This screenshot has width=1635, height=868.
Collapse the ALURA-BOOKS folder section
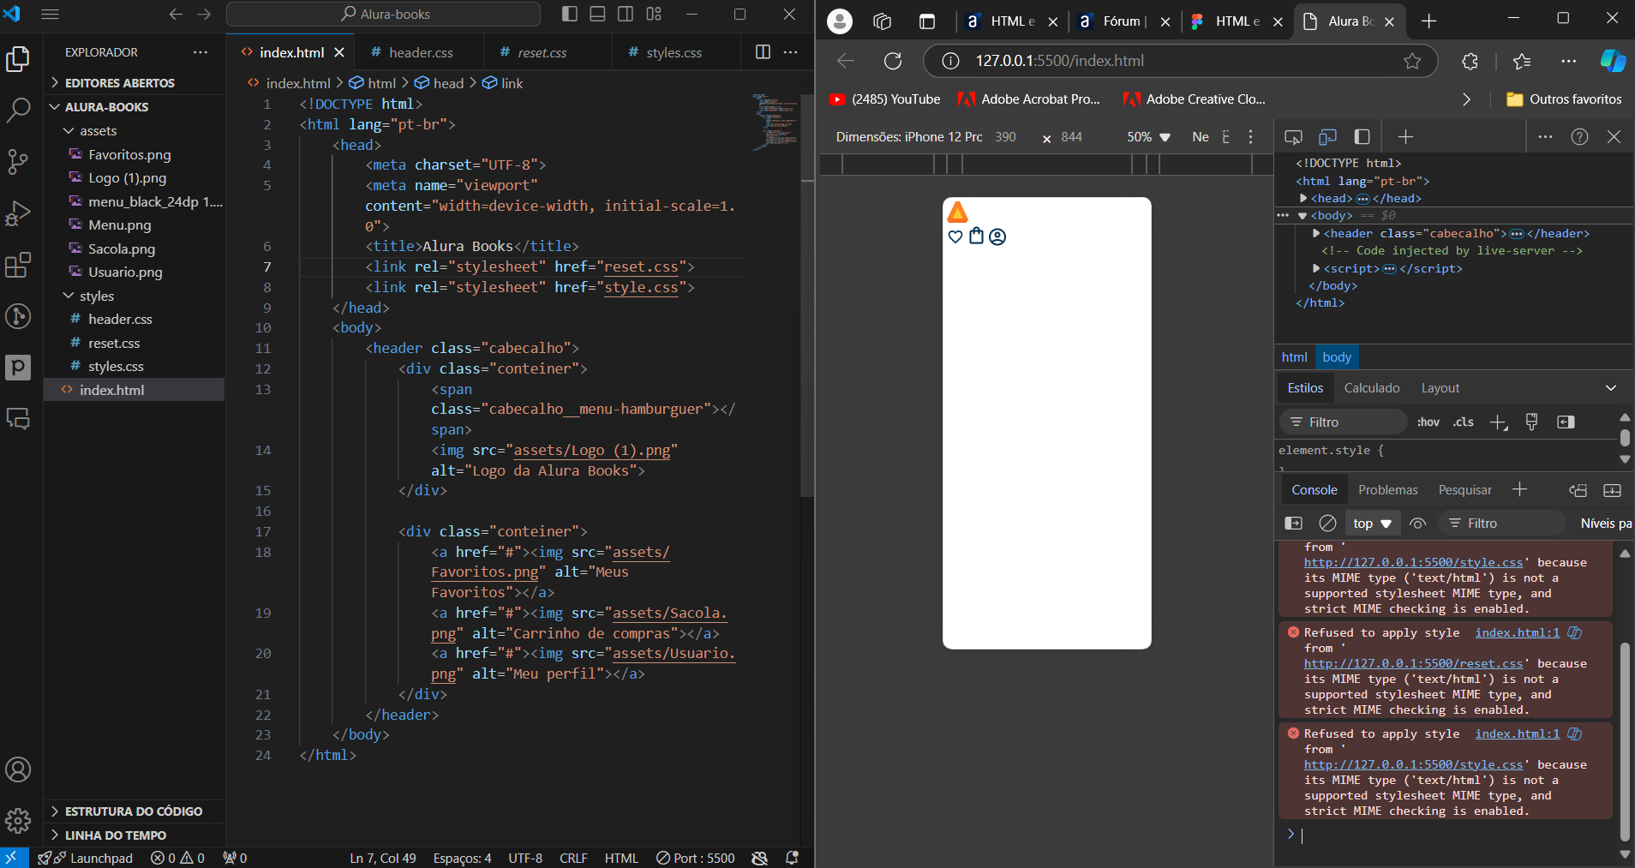(106, 107)
